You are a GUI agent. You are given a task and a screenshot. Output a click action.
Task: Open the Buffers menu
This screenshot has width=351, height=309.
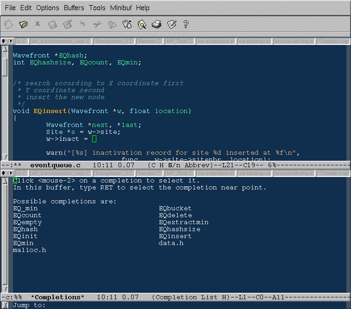click(74, 8)
